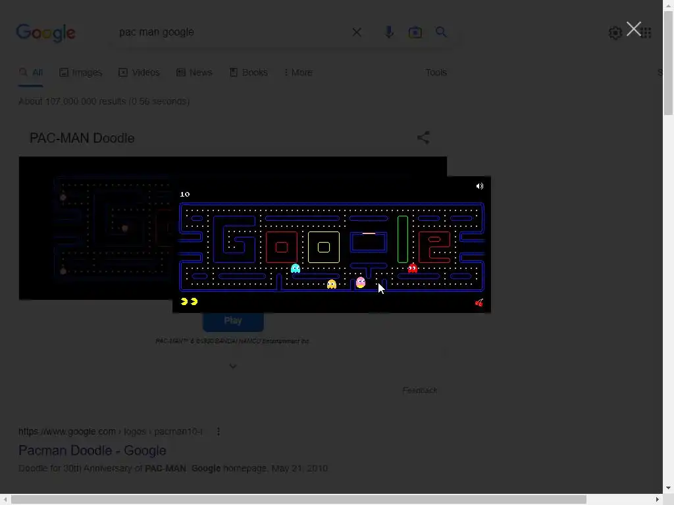Screen dimensions: 674x505
Task: Click the Google logo
Action: pos(45,33)
